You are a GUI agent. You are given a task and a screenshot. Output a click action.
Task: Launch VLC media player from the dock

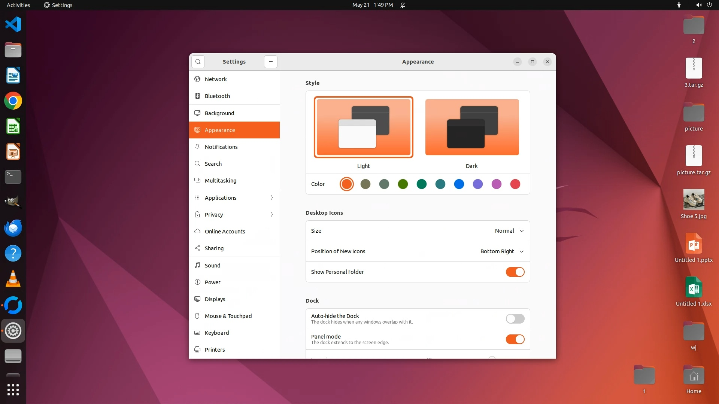(13, 279)
